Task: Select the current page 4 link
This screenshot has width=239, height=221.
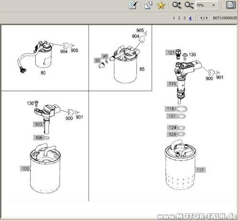Action: click(x=190, y=18)
